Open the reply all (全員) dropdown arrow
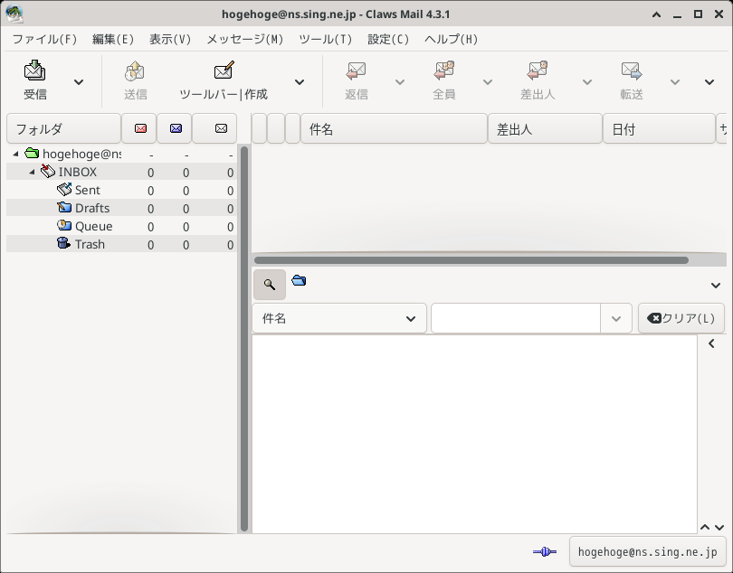This screenshot has height=573, width=733. point(488,82)
